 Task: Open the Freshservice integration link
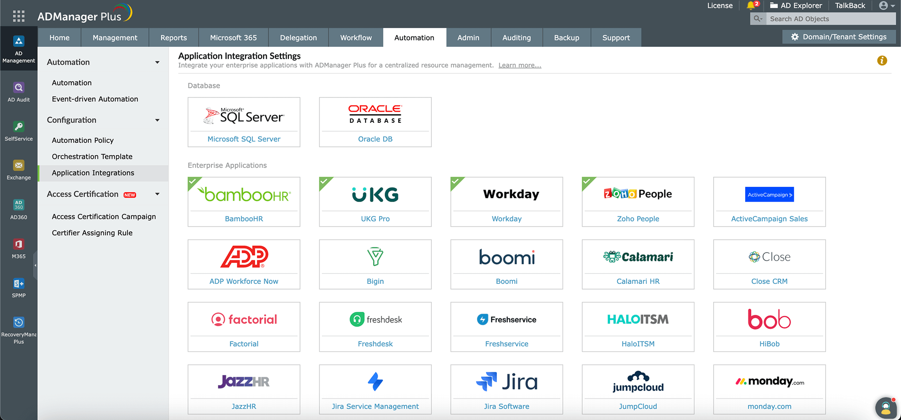click(x=507, y=344)
